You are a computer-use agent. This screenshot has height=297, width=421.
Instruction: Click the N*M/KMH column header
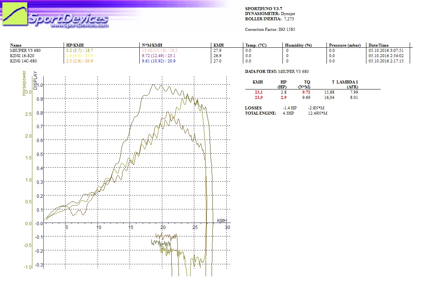152,45
